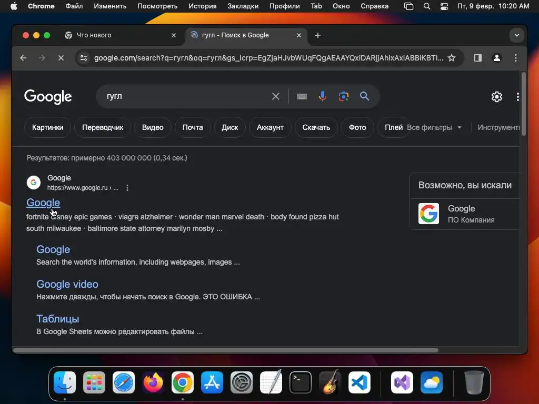Launch Firefox from the dock
Image resolution: width=539 pixels, height=404 pixels.
(x=153, y=382)
